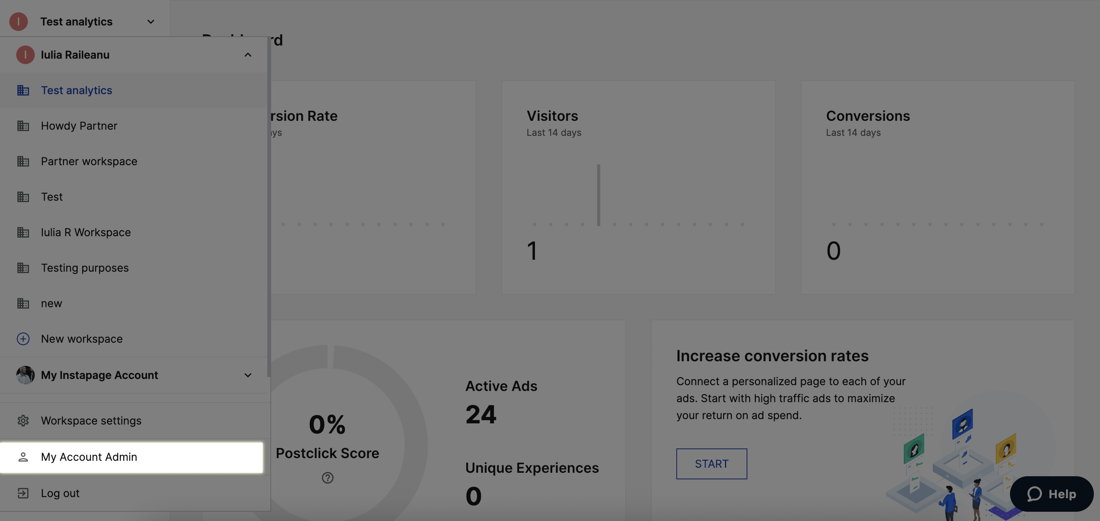Click the gear icon for Workspace settings

(x=23, y=420)
